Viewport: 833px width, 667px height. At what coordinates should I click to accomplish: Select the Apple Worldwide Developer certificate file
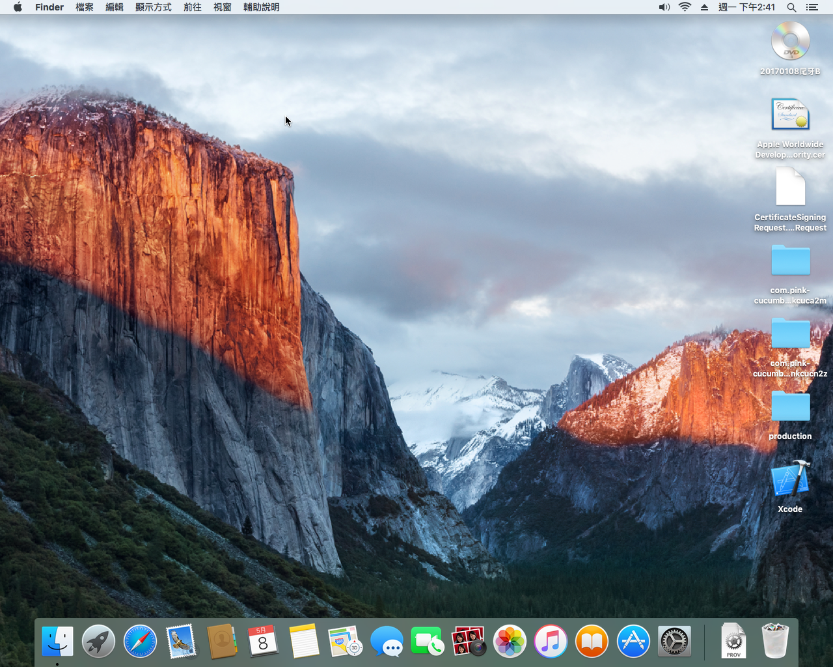pyautogui.click(x=790, y=115)
